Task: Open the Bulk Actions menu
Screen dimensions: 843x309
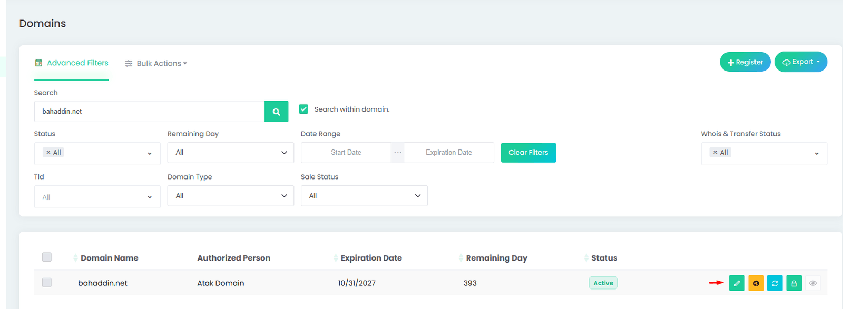Action: pyautogui.click(x=156, y=63)
